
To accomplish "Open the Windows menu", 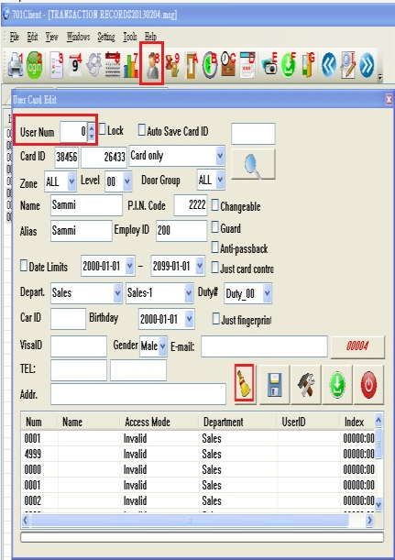I will click(78, 37).
